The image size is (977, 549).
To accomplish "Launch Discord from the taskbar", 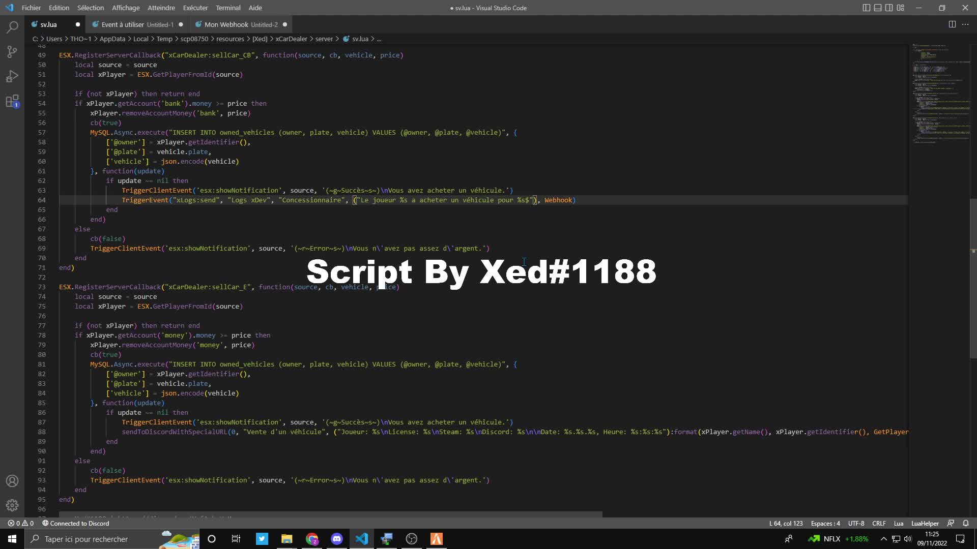I will 337,539.
